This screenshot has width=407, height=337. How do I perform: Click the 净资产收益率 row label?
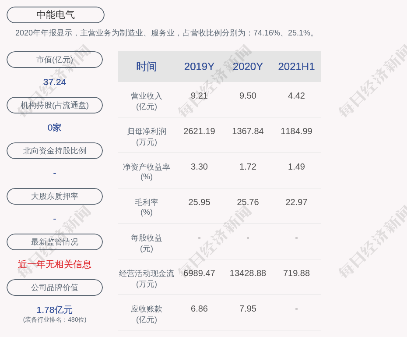(x=147, y=171)
